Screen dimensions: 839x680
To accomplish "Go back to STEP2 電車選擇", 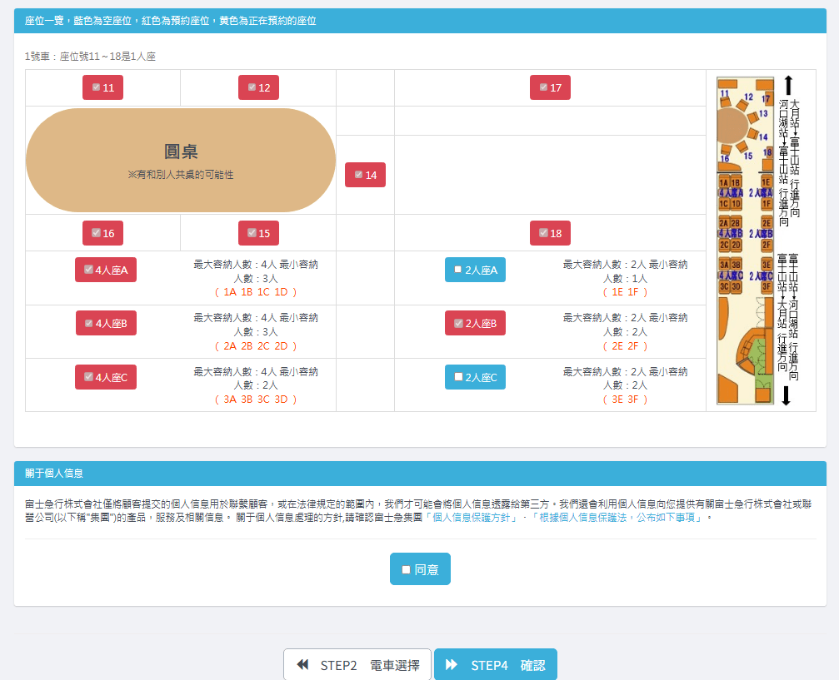I will (x=357, y=665).
